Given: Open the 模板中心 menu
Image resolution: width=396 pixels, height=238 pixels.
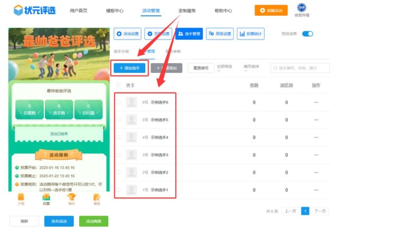Looking at the screenshot, I should 115,11.
